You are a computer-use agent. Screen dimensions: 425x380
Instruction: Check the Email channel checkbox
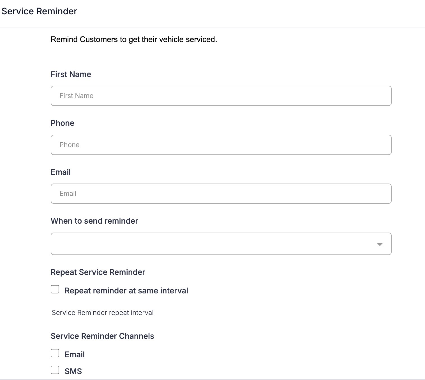(x=55, y=353)
